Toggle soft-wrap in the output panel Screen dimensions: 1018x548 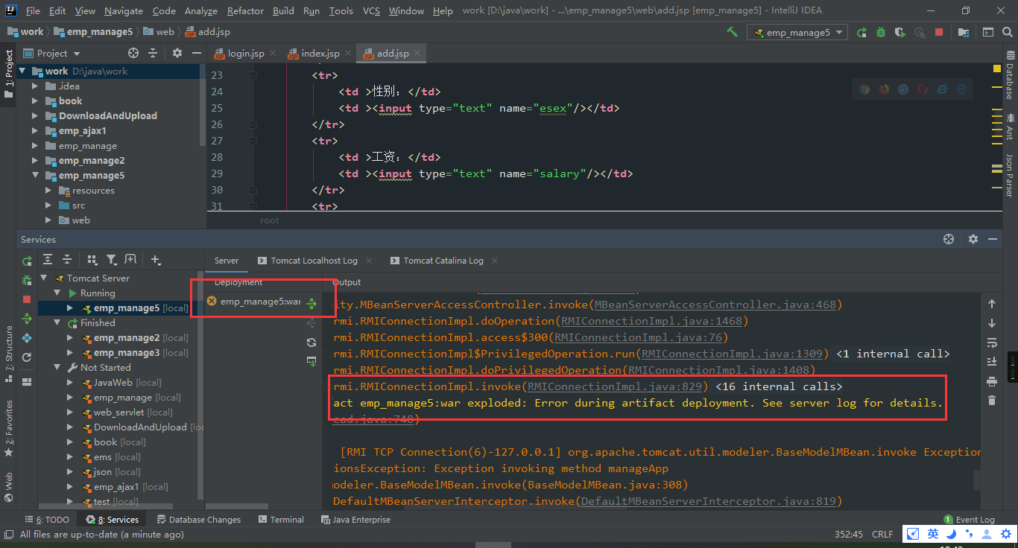992,342
